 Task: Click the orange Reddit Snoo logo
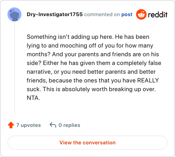tap(141, 14)
